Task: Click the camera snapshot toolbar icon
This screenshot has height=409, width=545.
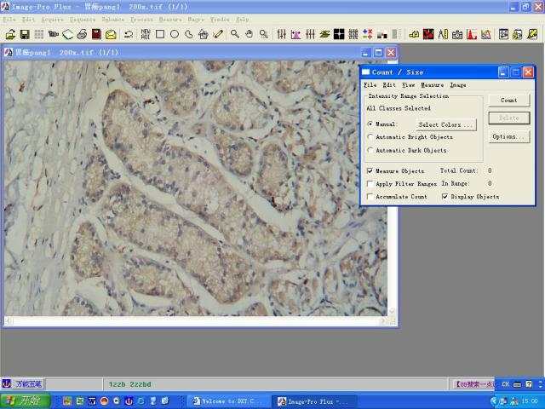Action: 457,35
